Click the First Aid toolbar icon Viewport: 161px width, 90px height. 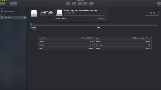coord(68,3)
